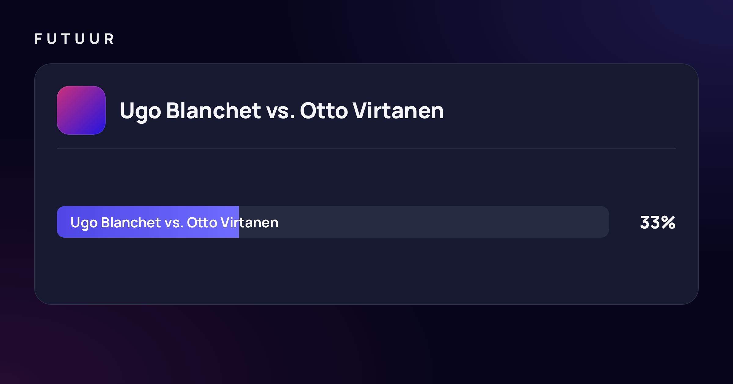Click "Otto Virtanen" in the card heading
This screenshot has width=733, height=384.
[372, 111]
